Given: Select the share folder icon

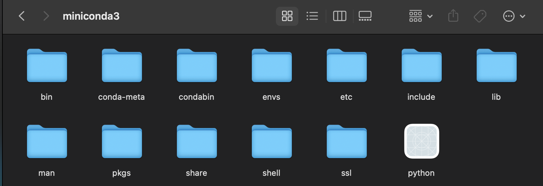Looking at the screenshot, I should (197, 142).
